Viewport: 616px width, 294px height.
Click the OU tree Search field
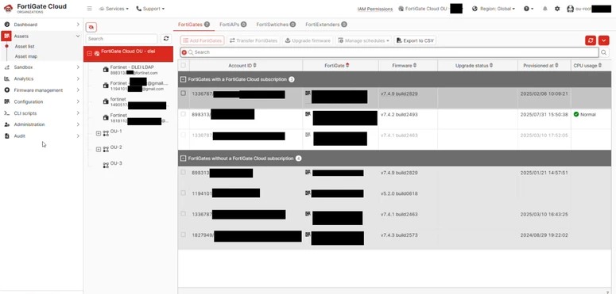point(122,39)
